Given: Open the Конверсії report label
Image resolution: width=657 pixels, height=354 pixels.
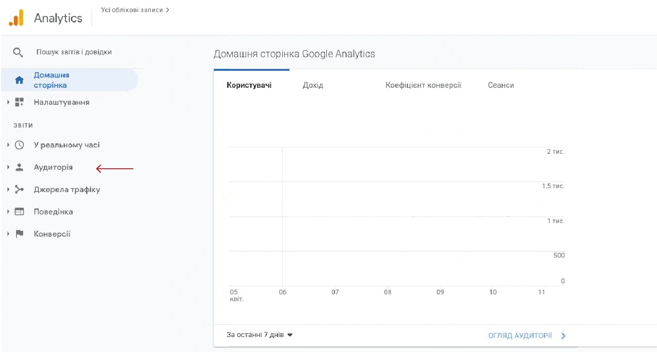Looking at the screenshot, I should 52,234.
